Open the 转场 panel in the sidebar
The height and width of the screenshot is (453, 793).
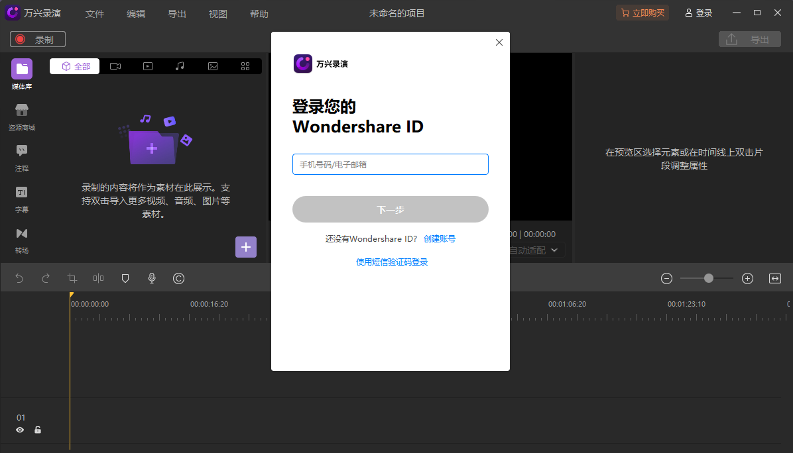21,239
